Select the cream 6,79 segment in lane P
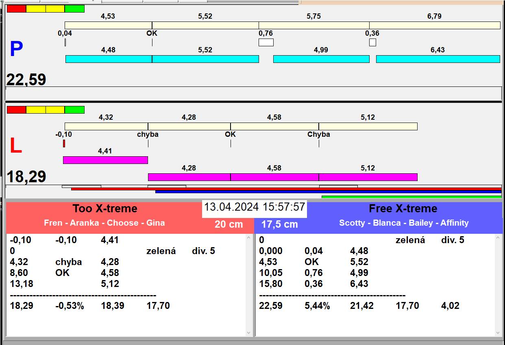Image resolution: width=505 pixels, height=345 pixels. point(435,25)
